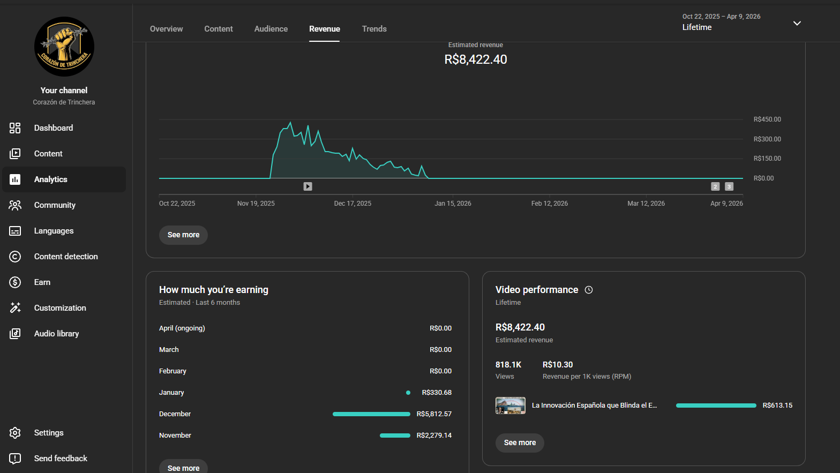
Task: Open Content via its sidebar icon
Action: pyautogui.click(x=15, y=154)
